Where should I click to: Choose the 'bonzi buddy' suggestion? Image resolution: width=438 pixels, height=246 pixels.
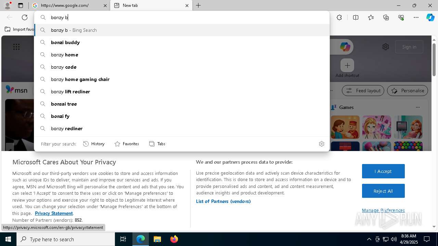coord(182,42)
